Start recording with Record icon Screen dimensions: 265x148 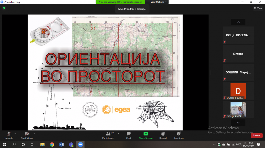point(163,135)
